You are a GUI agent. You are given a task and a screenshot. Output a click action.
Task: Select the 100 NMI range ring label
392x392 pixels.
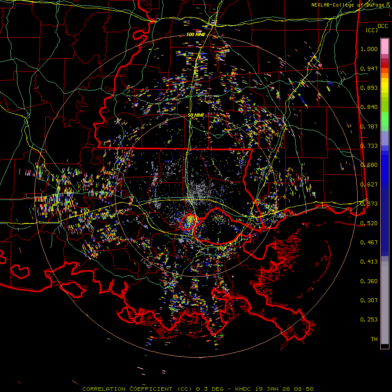click(x=196, y=34)
